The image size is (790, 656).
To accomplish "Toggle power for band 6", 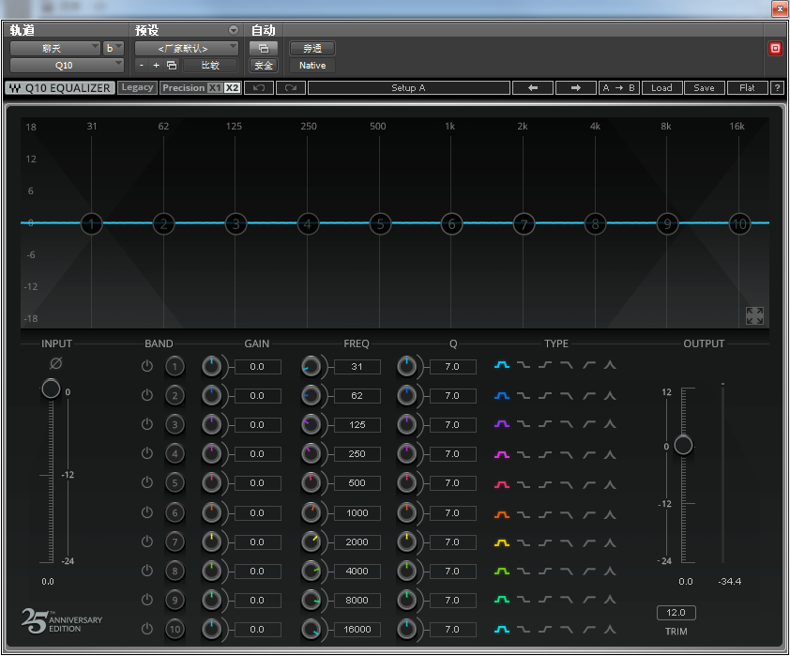I will [x=147, y=513].
